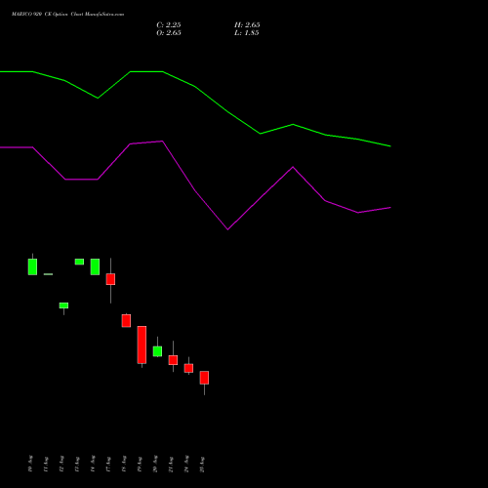Select the 12 Aug date label
The image size is (488, 488).
(x=61, y=464)
